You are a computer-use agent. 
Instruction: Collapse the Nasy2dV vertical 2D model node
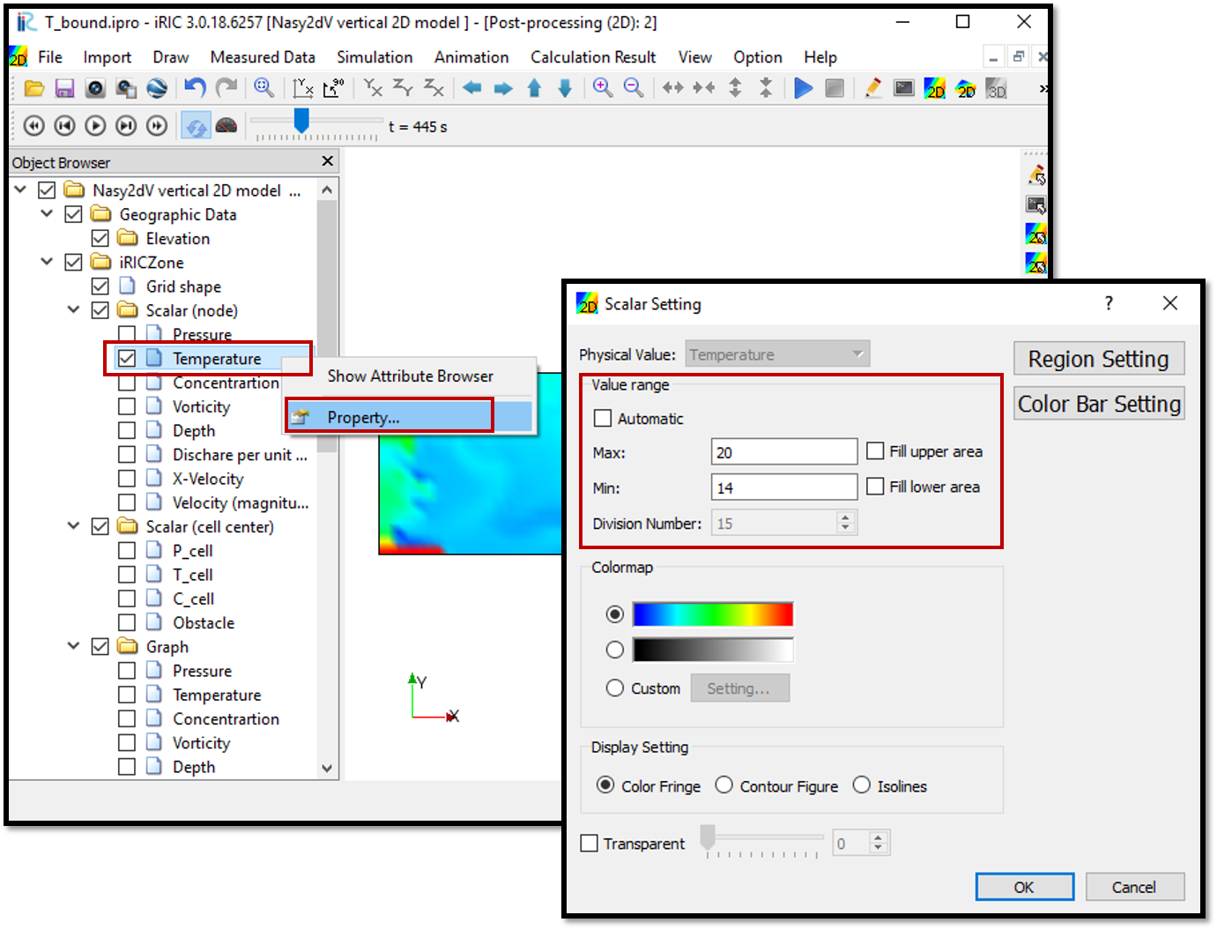[21, 190]
